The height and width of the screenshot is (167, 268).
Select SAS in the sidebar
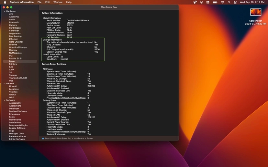tap(11, 67)
